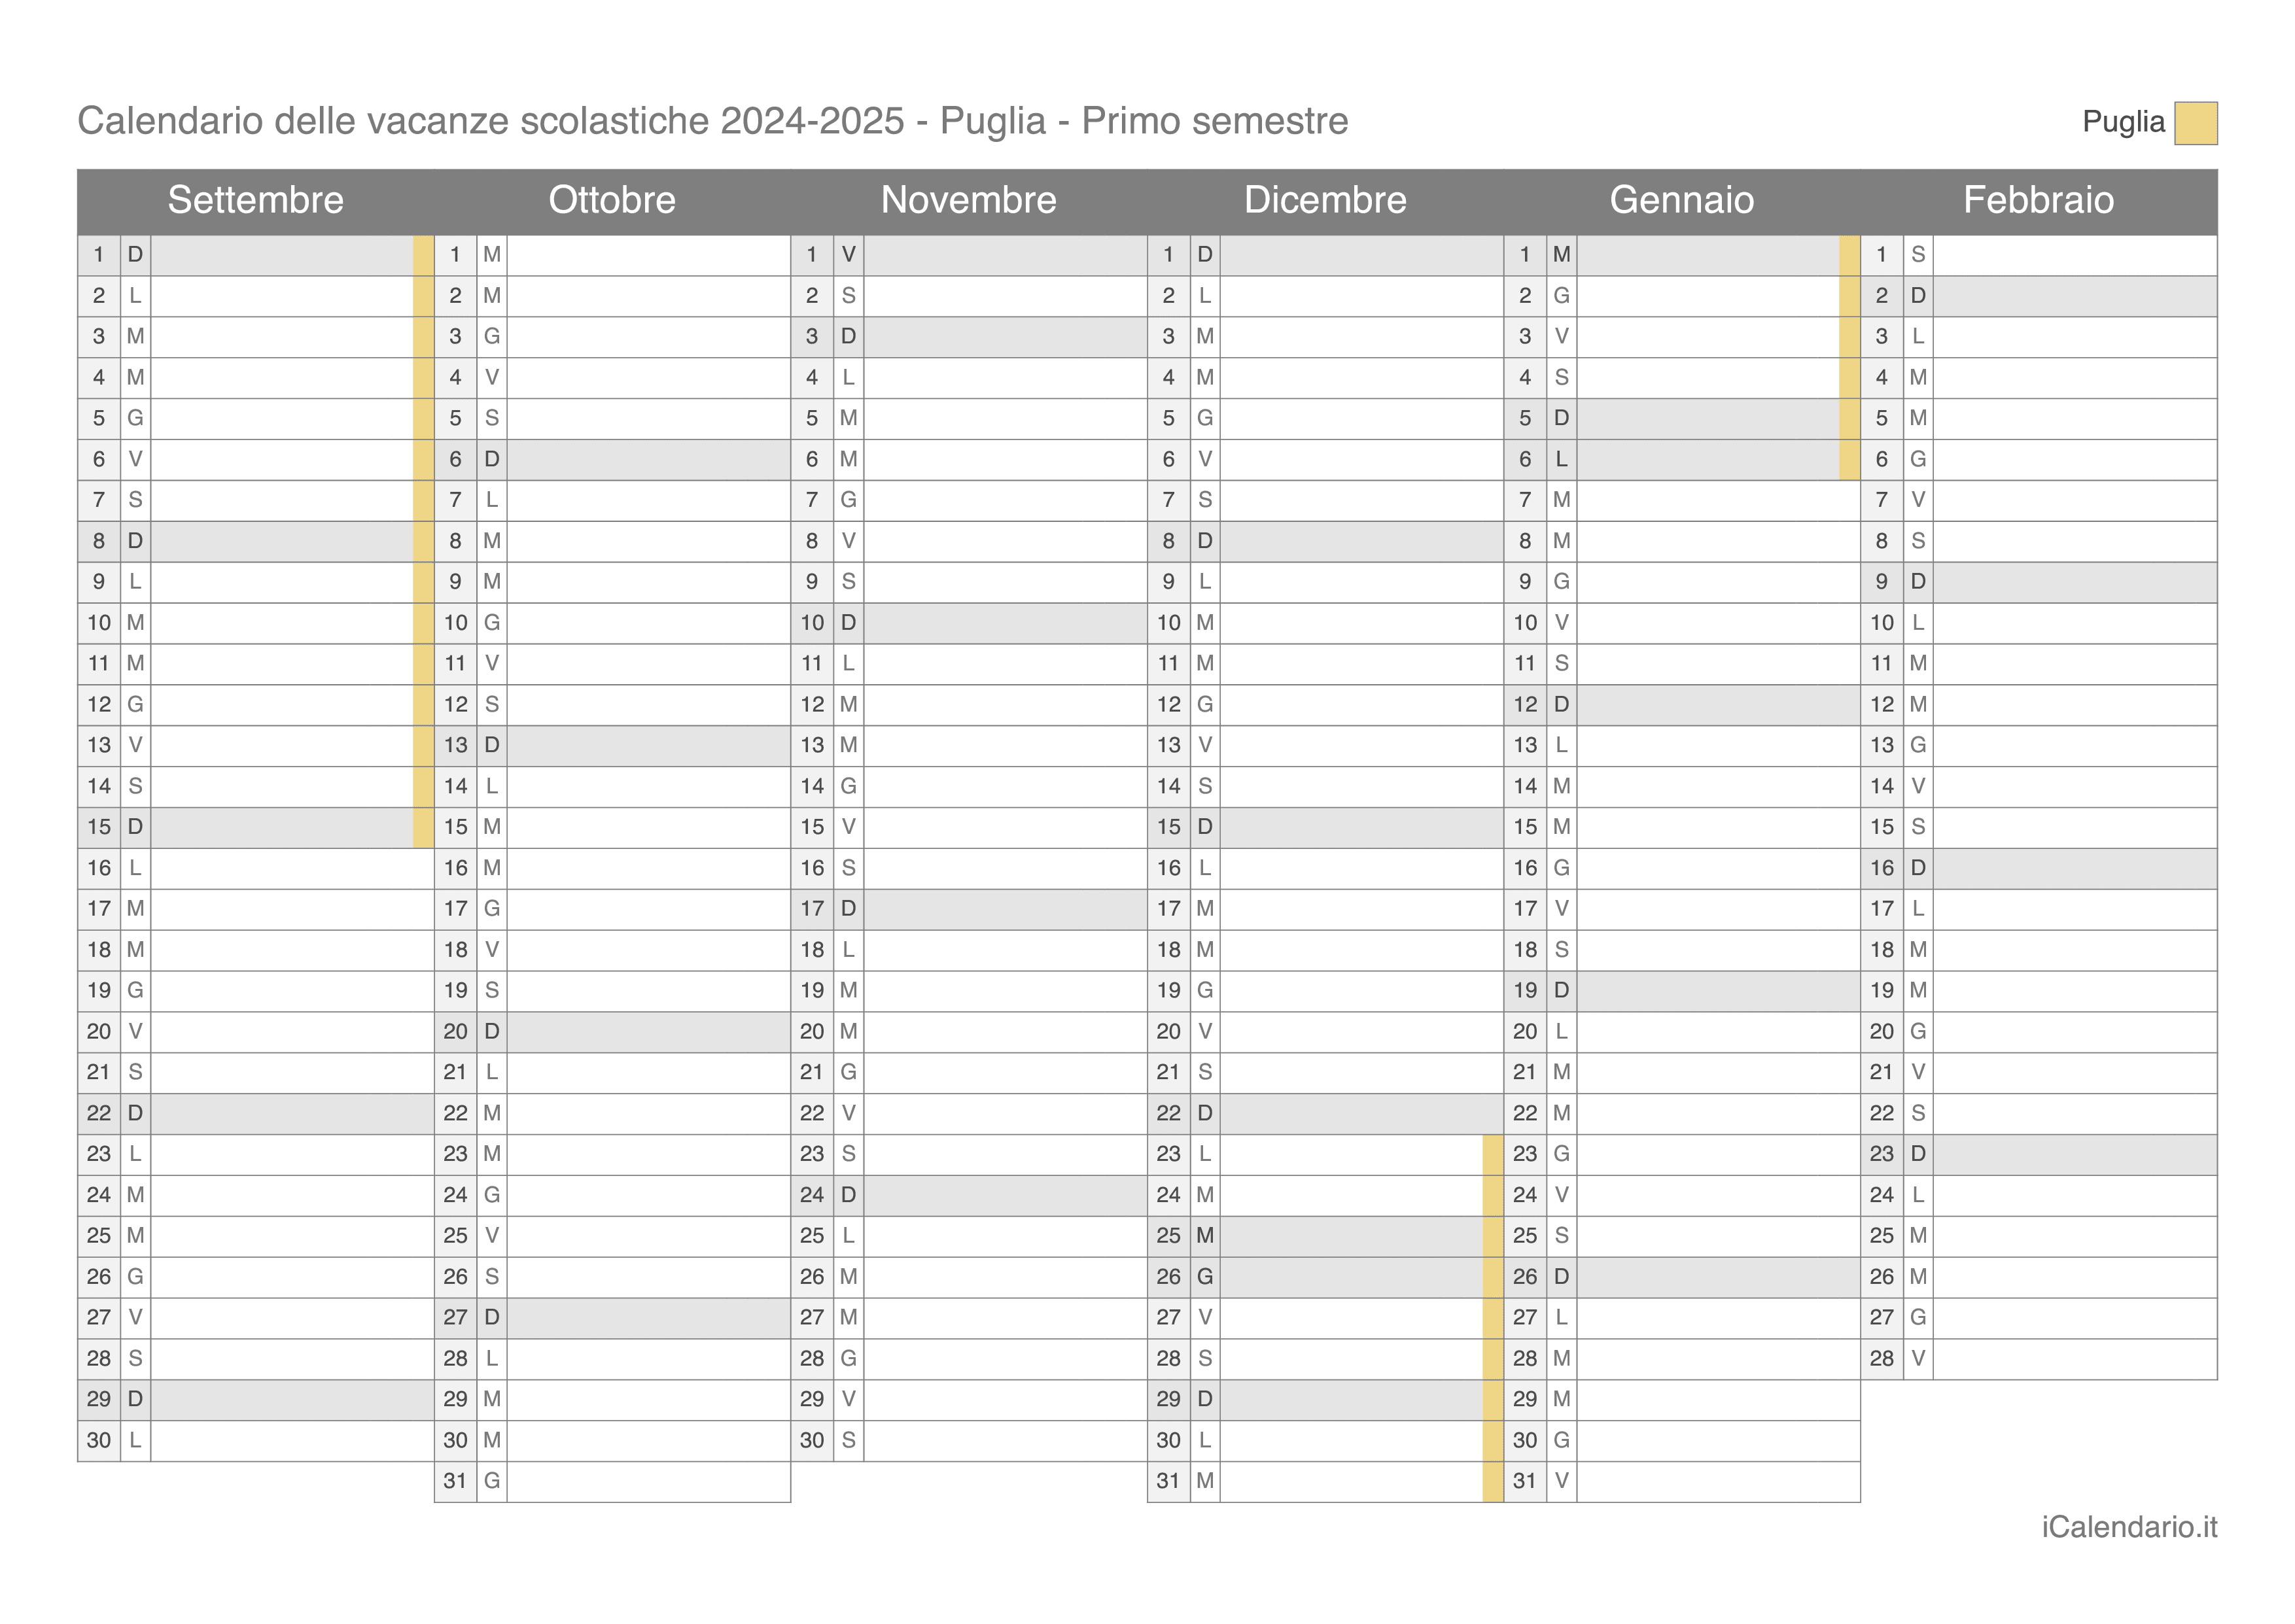Select the Ottobre month header

click(612, 200)
